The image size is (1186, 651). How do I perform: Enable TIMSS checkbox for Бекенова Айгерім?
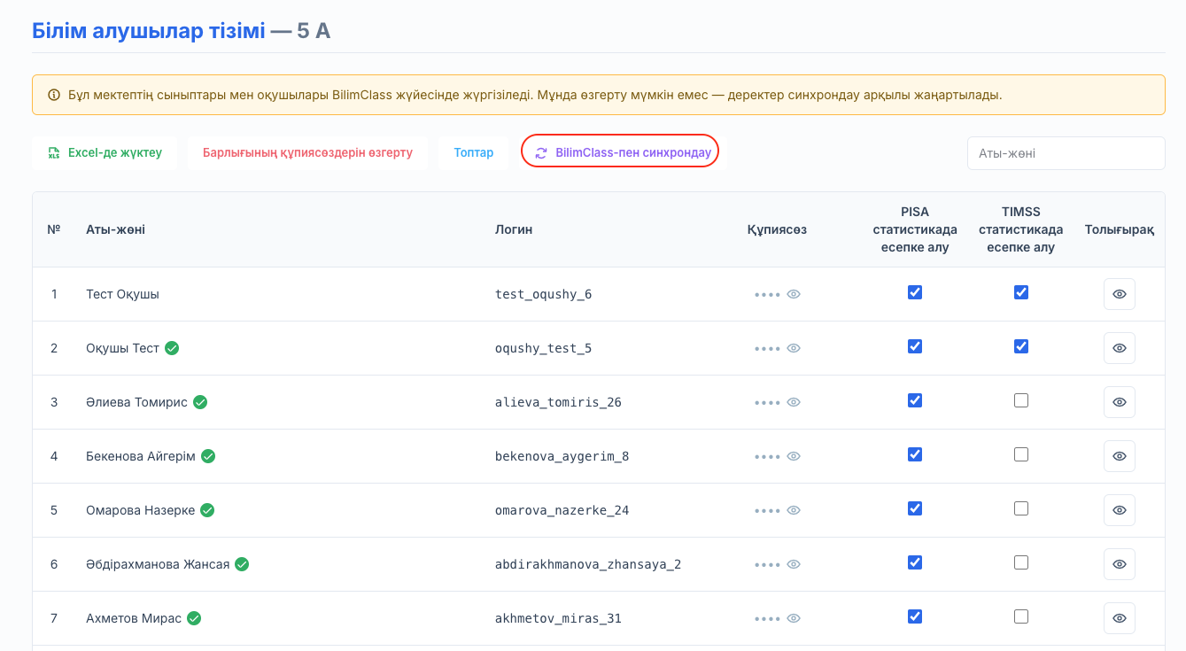1021,454
